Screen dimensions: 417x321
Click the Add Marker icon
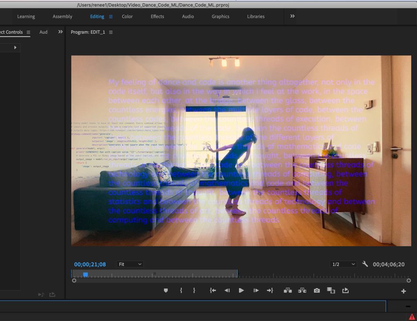click(x=166, y=291)
